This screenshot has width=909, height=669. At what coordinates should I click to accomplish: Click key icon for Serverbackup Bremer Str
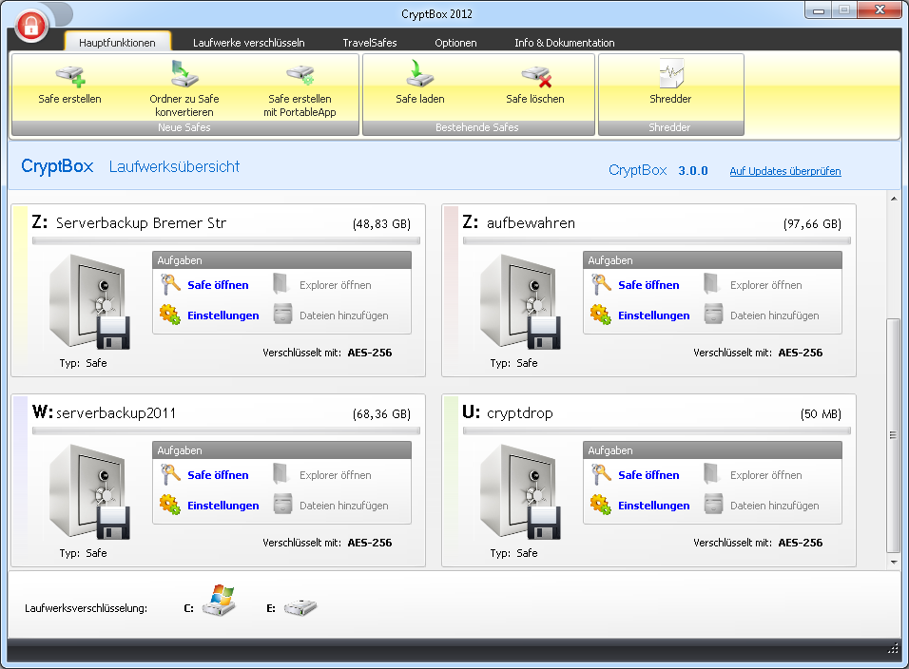pyautogui.click(x=170, y=284)
